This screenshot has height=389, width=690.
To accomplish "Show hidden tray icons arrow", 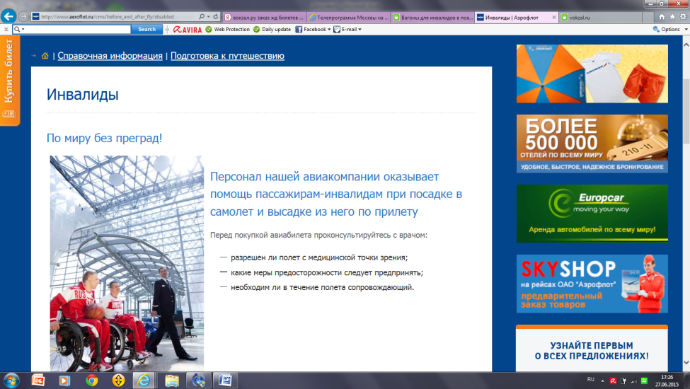I will tap(602, 381).
